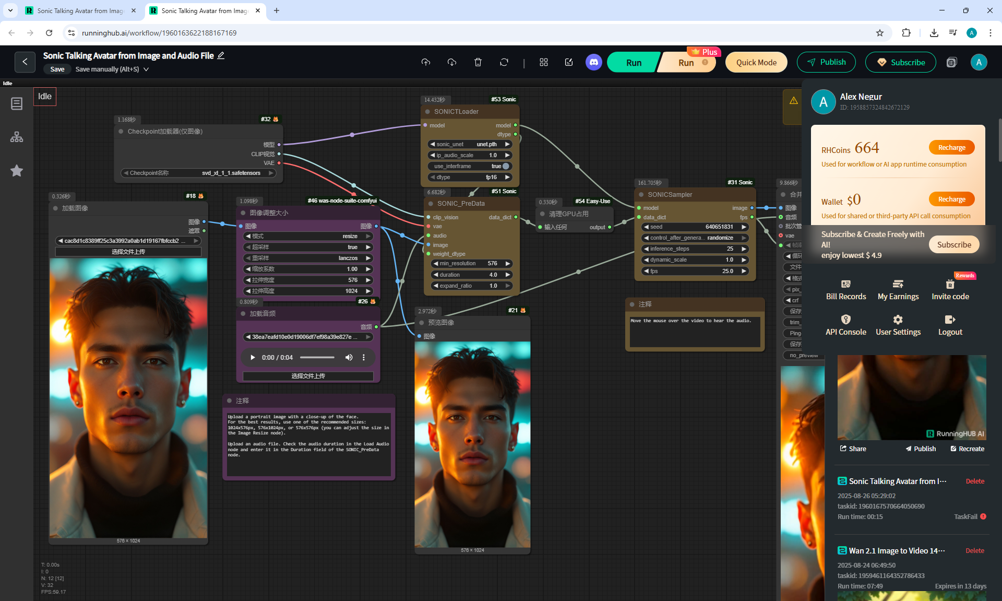Screen dimensions: 1002x601
Task: Open the node tree icon in left sidebar
Action: click(17, 137)
